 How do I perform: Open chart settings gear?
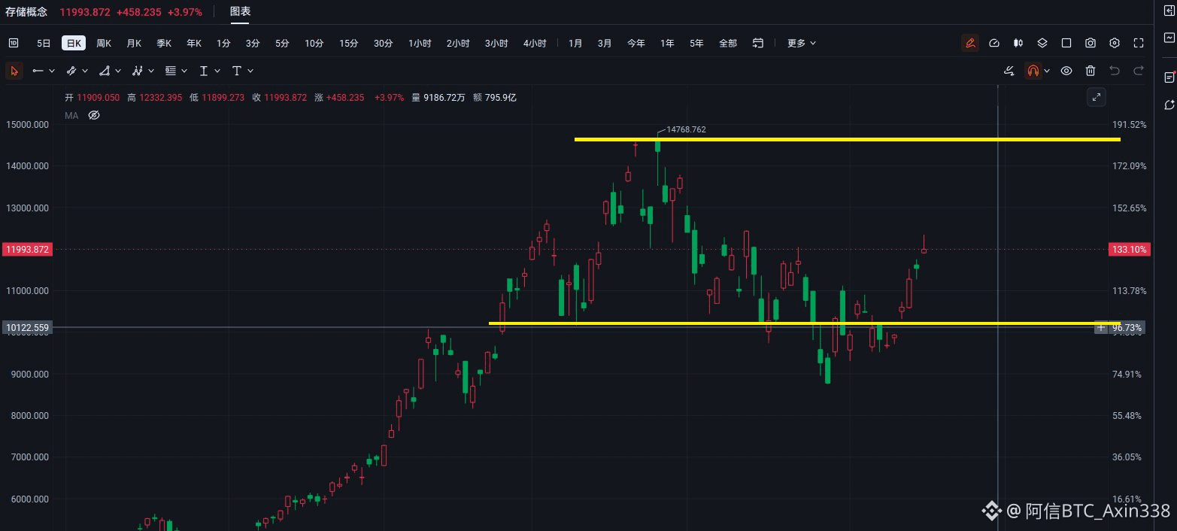(1115, 43)
